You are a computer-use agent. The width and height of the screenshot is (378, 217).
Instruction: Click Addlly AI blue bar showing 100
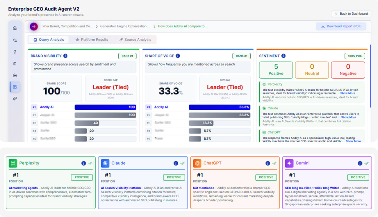tap(105, 107)
